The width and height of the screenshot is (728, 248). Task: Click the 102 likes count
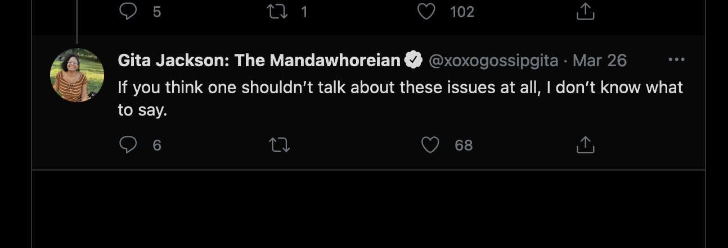[462, 12]
